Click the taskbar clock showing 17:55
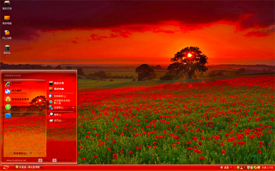The width and height of the screenshot is (275, 171). click(270, 167)
